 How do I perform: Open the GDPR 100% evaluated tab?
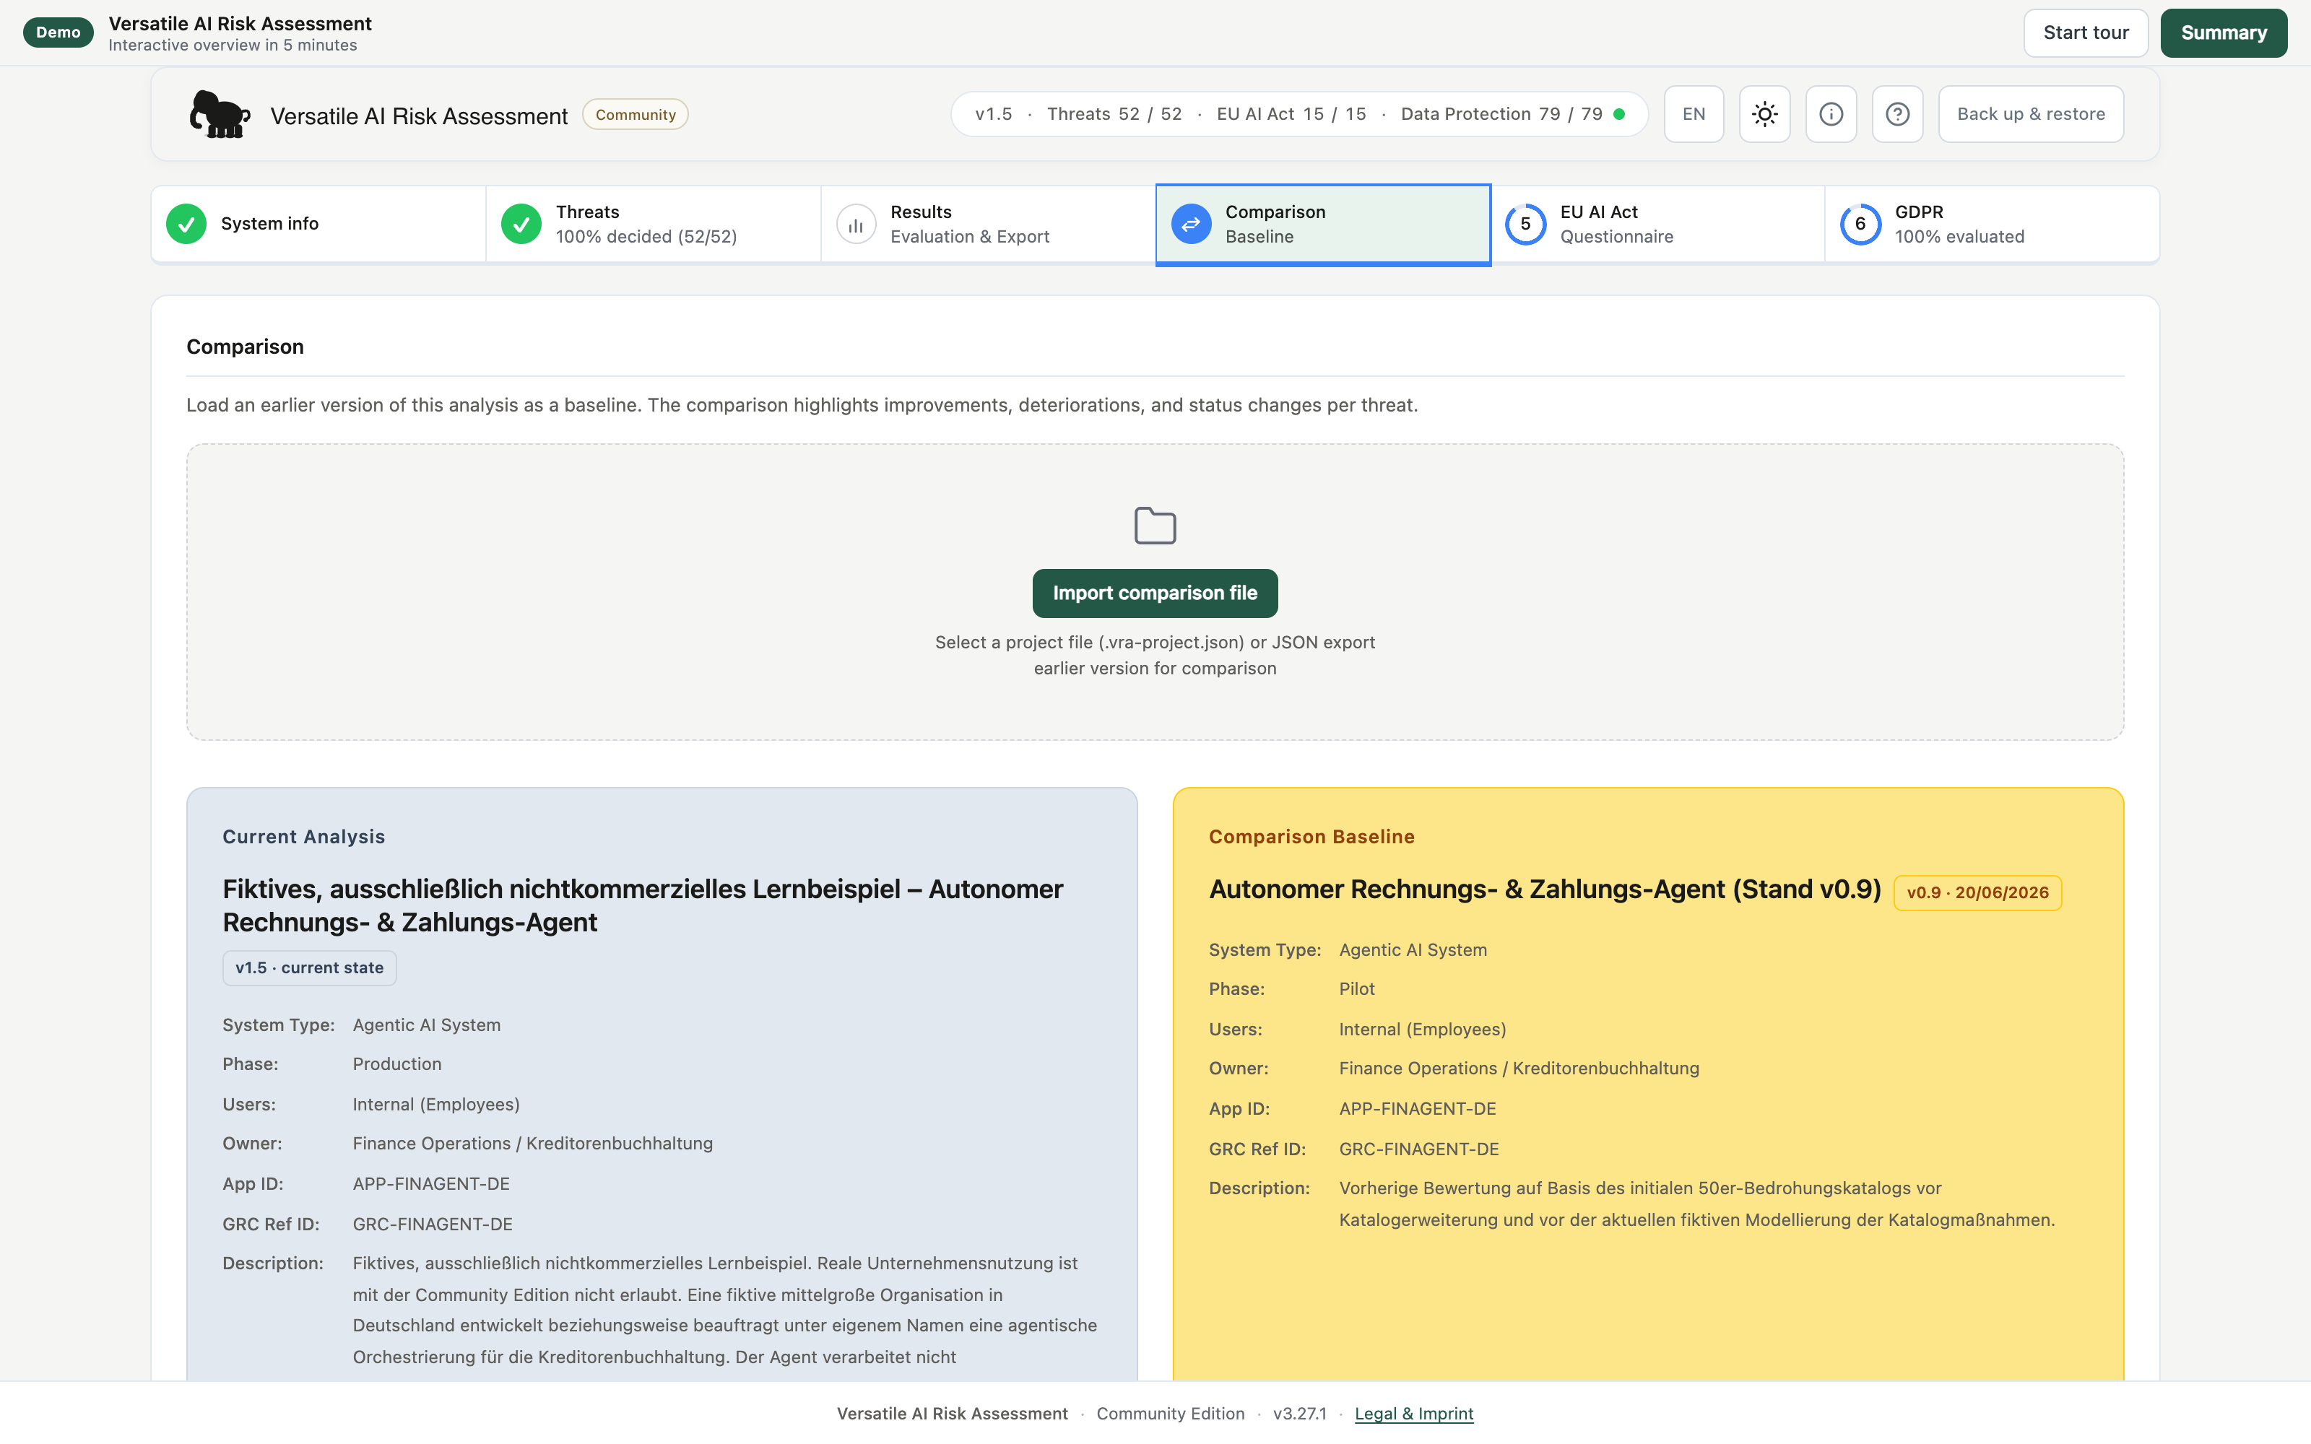point(1992,225)
